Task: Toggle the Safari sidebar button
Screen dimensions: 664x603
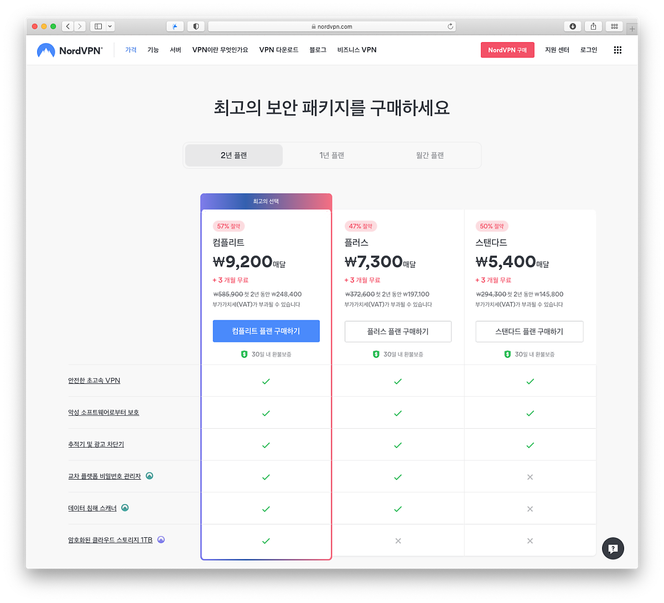Action: pos(98,26)
